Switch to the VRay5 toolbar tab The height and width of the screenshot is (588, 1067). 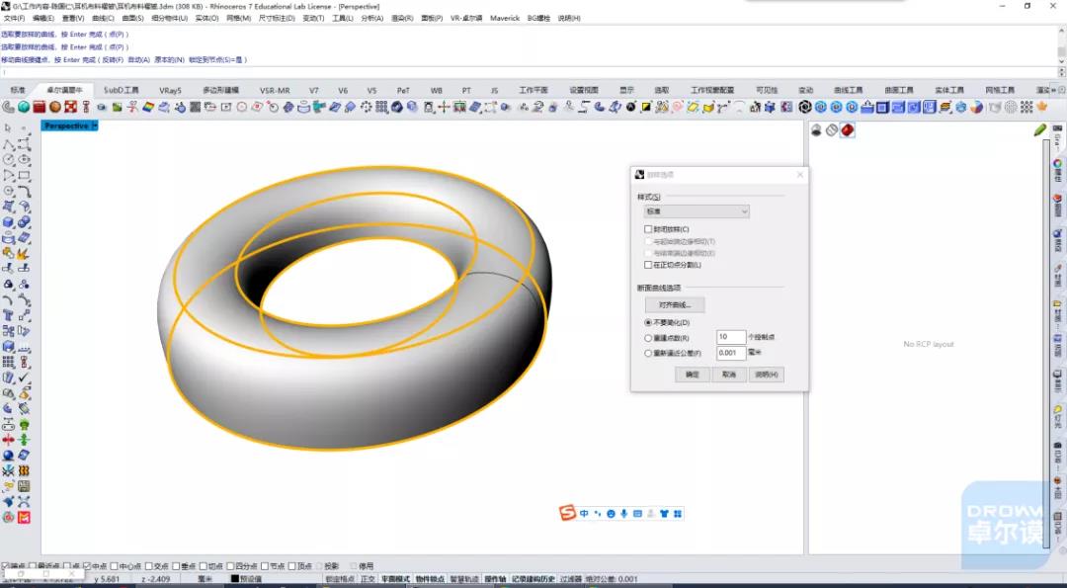tap(170, 90)
